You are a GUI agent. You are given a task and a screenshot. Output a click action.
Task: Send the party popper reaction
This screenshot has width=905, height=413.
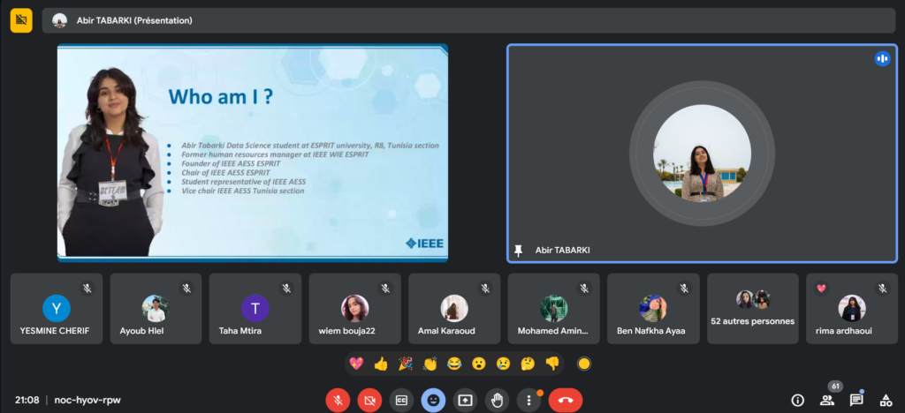(x=406, y=364)
